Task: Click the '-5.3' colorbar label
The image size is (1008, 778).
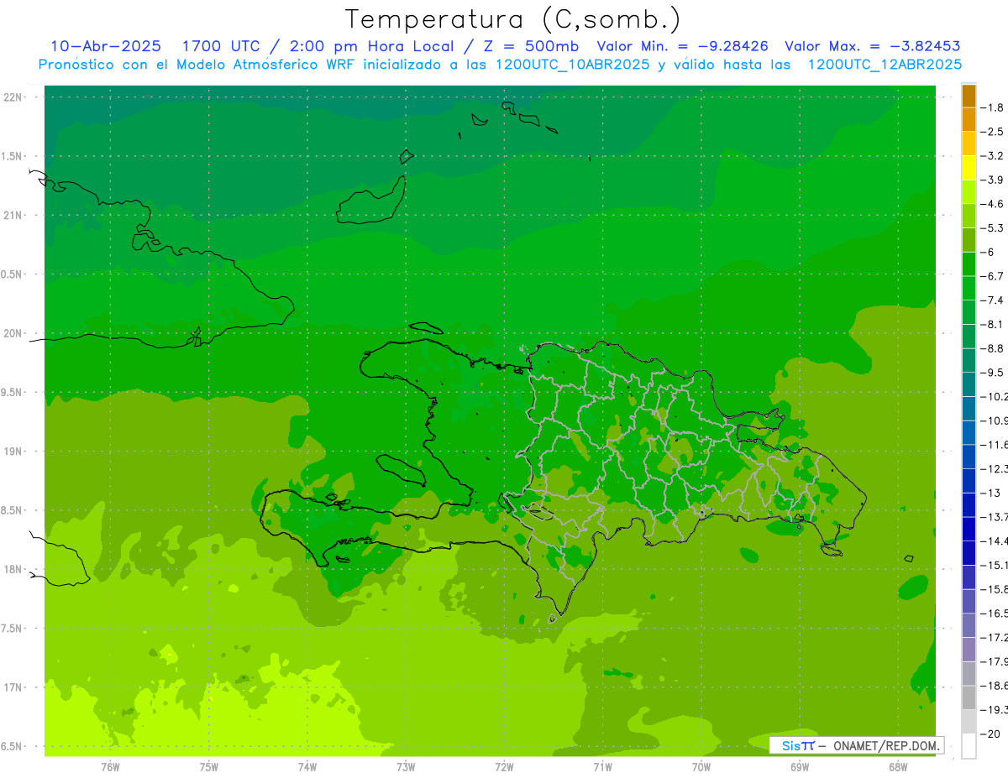Action: pos(992,228)
